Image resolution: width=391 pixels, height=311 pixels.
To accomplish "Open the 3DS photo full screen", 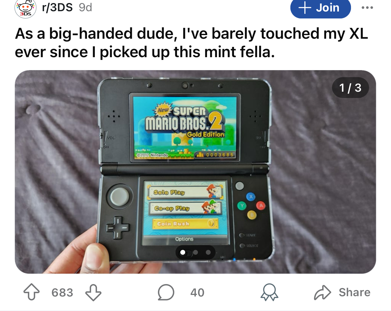I will tap(195, 172).
